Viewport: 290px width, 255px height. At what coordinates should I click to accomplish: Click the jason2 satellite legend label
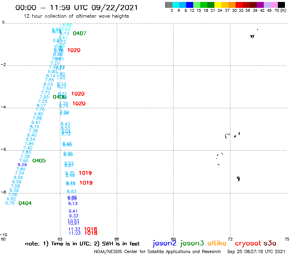tap(165, 244)
